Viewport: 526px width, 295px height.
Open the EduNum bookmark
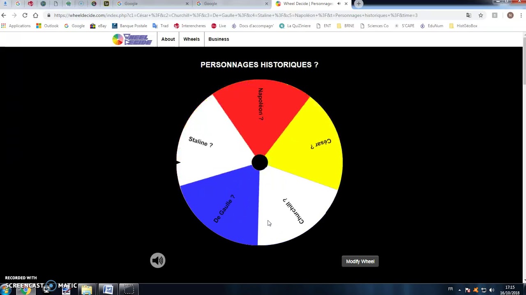431,26
